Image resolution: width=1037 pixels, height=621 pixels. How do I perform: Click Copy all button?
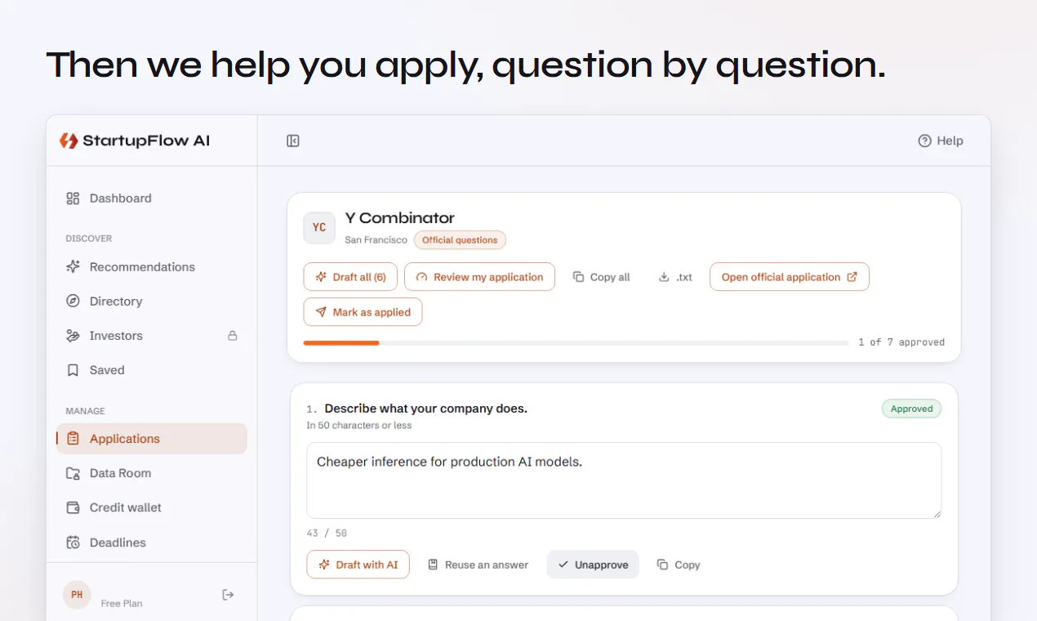coord(602,277)
